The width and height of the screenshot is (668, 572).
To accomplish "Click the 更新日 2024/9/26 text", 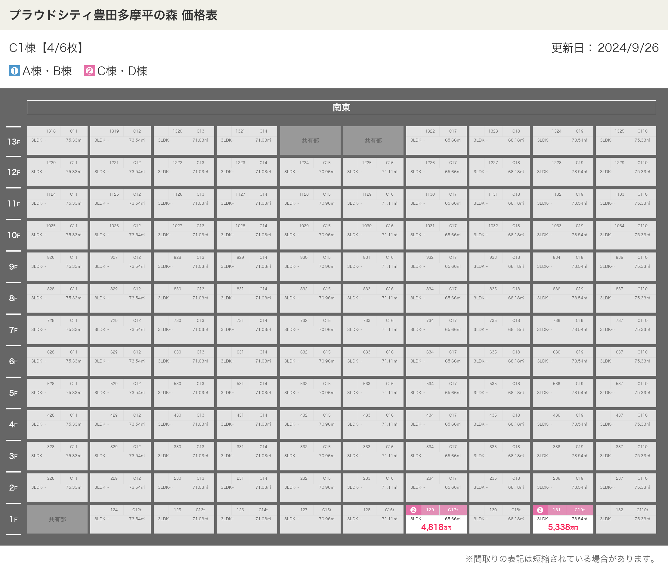I will (605, 48).
